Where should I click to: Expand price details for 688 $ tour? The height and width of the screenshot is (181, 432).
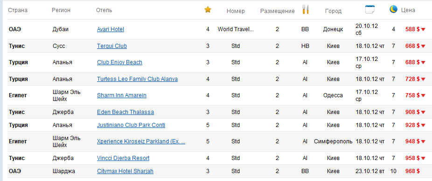tap(423, 63)
